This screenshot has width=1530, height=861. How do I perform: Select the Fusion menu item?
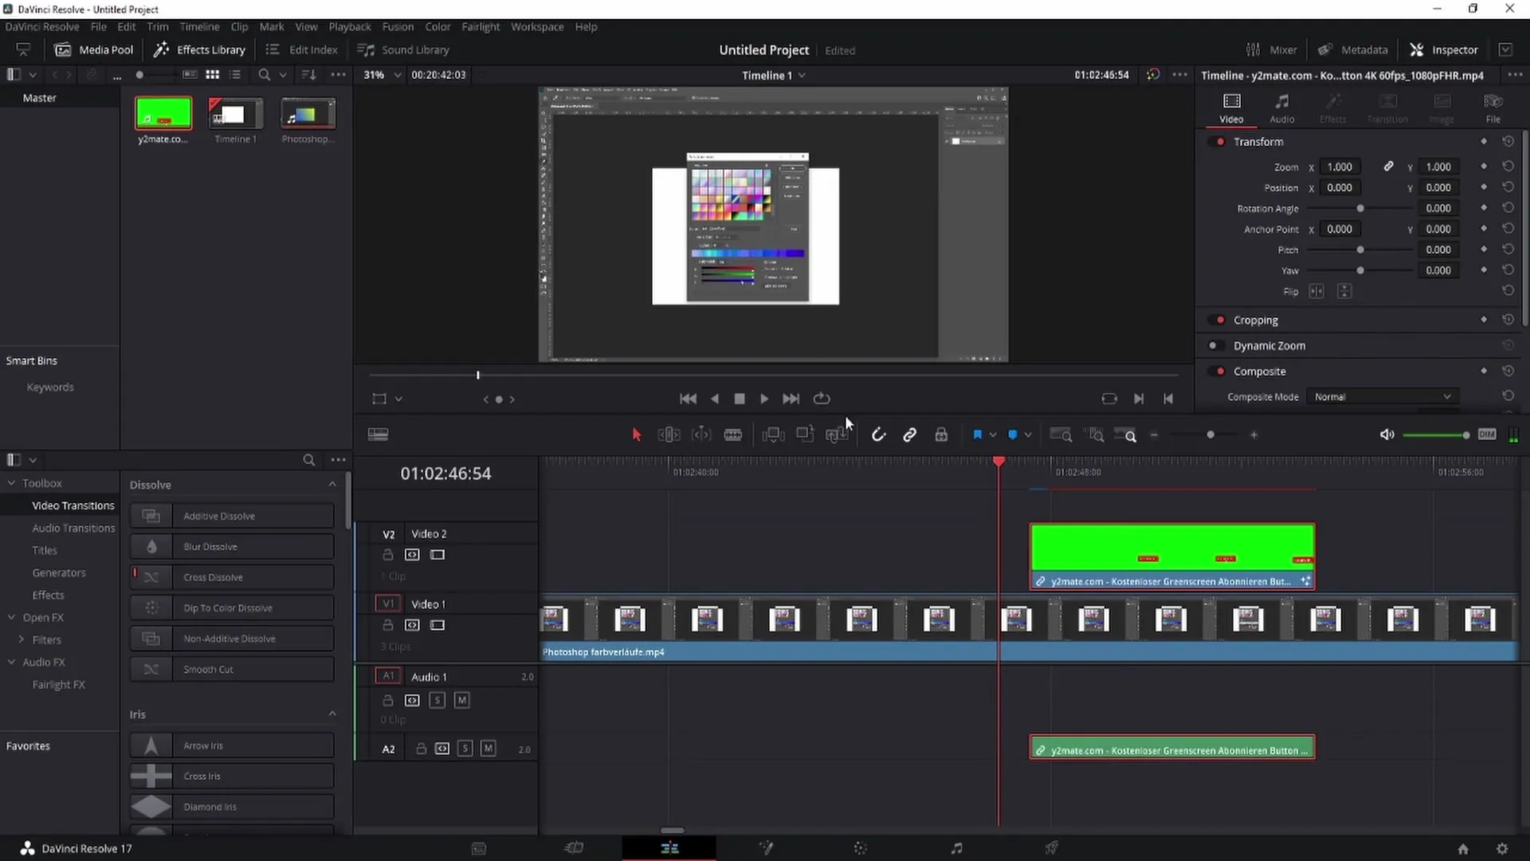point(398,26)
